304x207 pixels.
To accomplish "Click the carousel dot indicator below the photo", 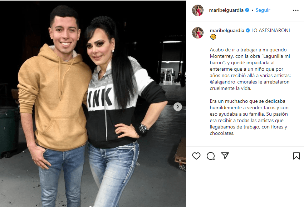I will pyautogui.click(x=90, y=206).
